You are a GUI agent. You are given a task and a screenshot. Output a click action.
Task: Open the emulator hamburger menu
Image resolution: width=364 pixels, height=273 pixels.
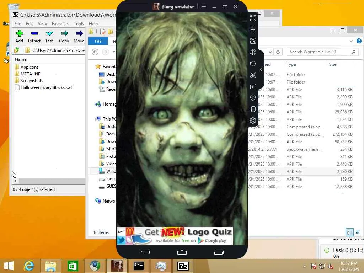(x=204, y=6)
